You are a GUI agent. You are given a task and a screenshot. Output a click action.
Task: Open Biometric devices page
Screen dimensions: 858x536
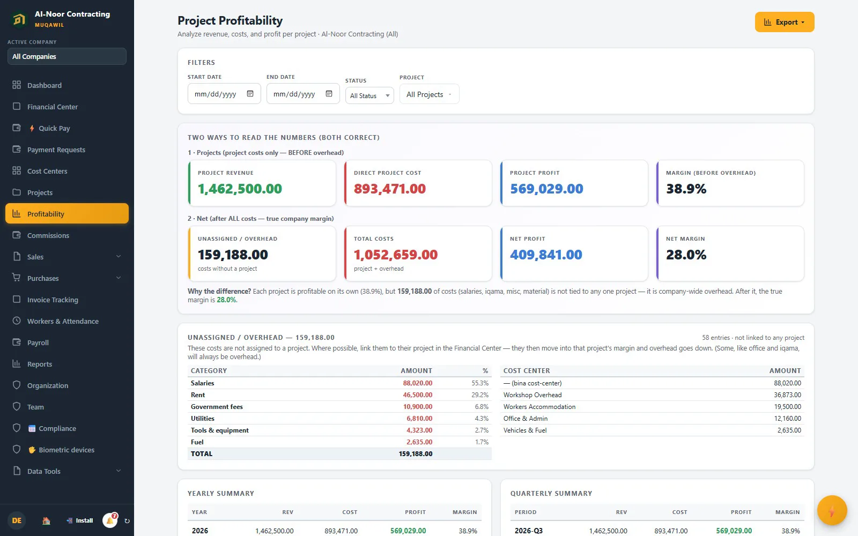[67, 450]
